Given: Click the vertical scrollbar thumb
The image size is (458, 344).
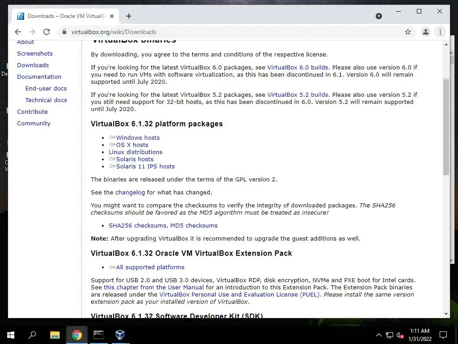Looking at the screenshot, I should tap(446, 127).
